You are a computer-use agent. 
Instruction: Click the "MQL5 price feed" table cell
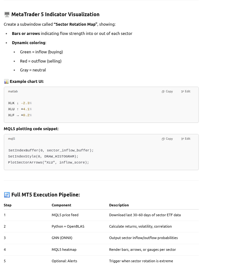pos(65,215)
